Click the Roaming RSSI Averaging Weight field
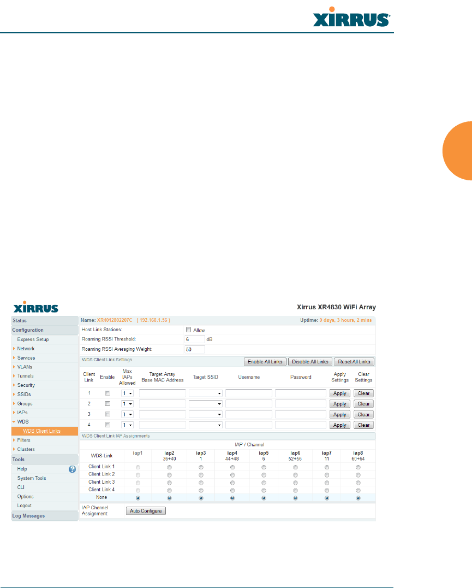 [195, 350]
